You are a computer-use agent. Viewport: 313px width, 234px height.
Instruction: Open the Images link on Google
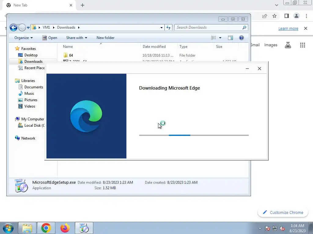tap(271, 45)
